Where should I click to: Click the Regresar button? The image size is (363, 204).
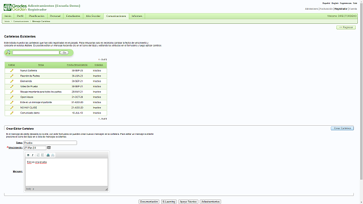point(346,28)
